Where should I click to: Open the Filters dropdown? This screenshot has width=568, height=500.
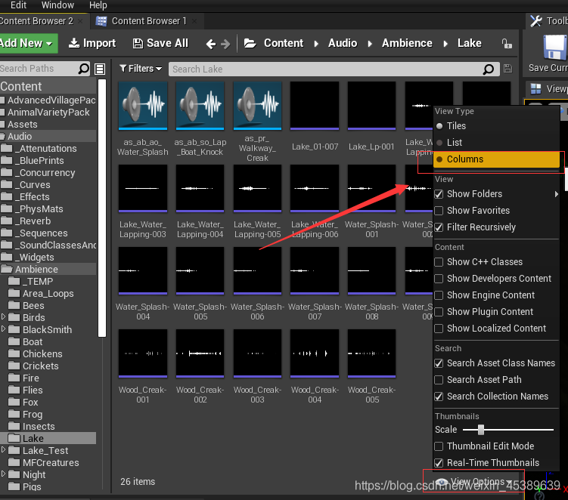141,69
